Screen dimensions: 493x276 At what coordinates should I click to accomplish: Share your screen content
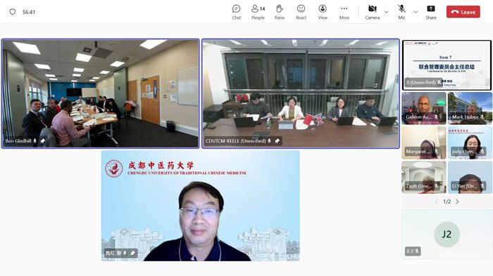[x=431, y=12]
